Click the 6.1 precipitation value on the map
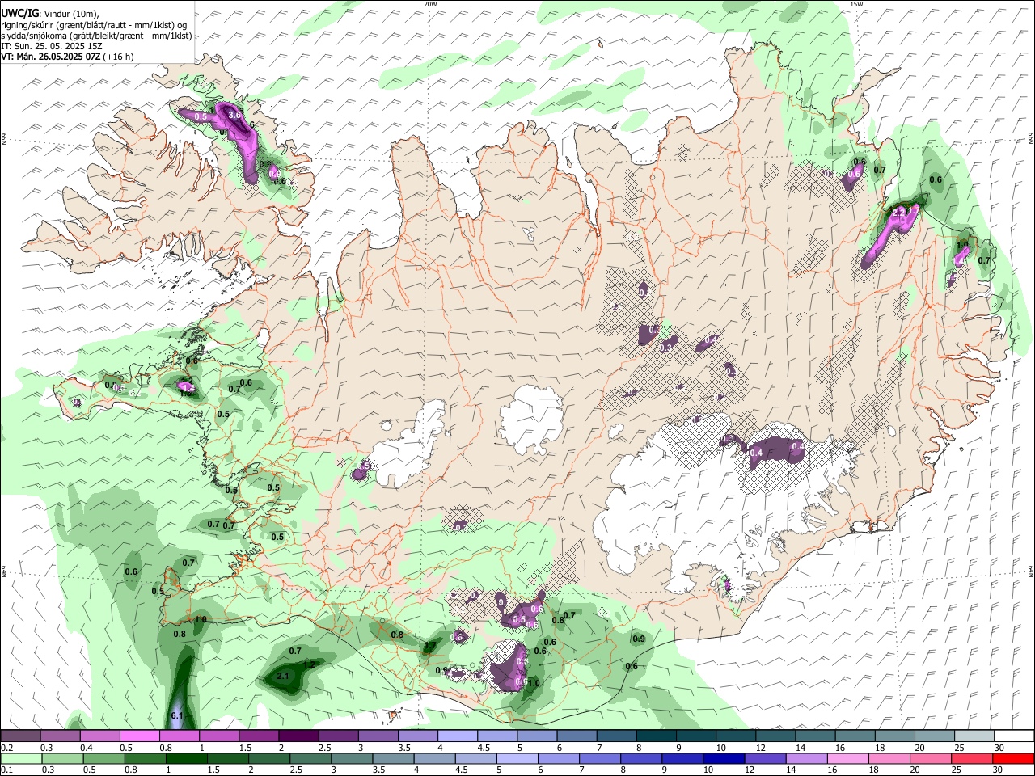1035x776 pixels. pos(178,716)
